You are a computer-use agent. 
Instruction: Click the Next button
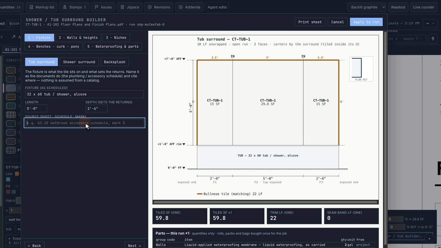click(x=135, y=245)
